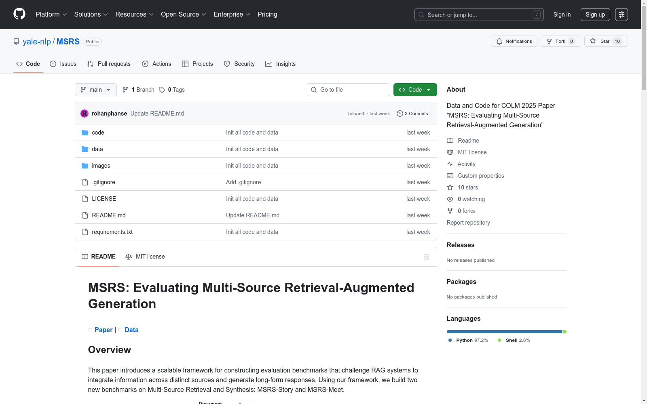Open the main branch selector dropdown
Screen dimensions: 647x404
(96, 90)
